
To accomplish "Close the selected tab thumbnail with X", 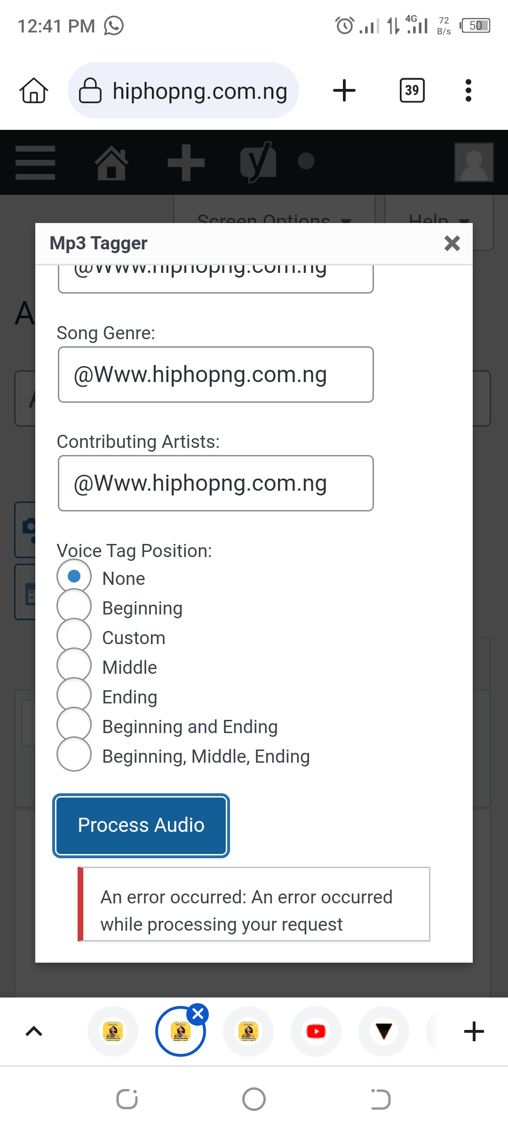I will point(198,1014).
